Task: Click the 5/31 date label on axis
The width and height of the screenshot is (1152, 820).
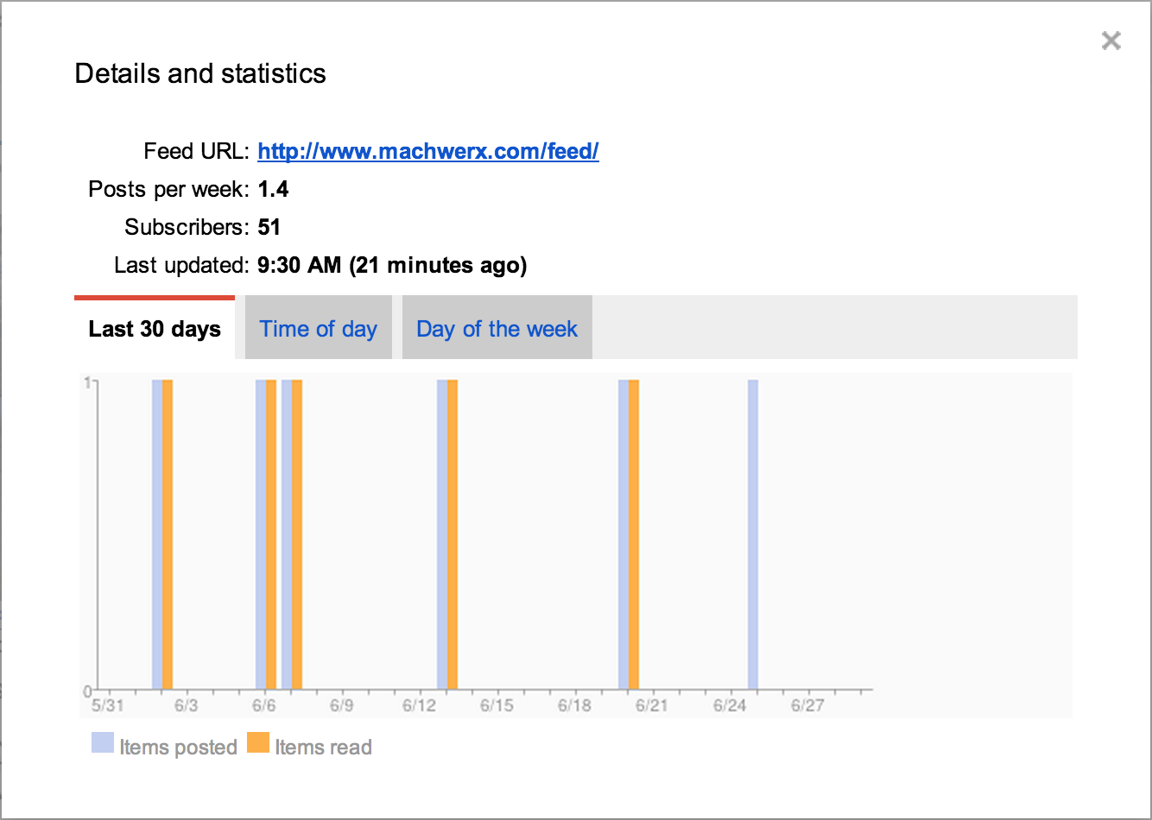Action: 107,705
